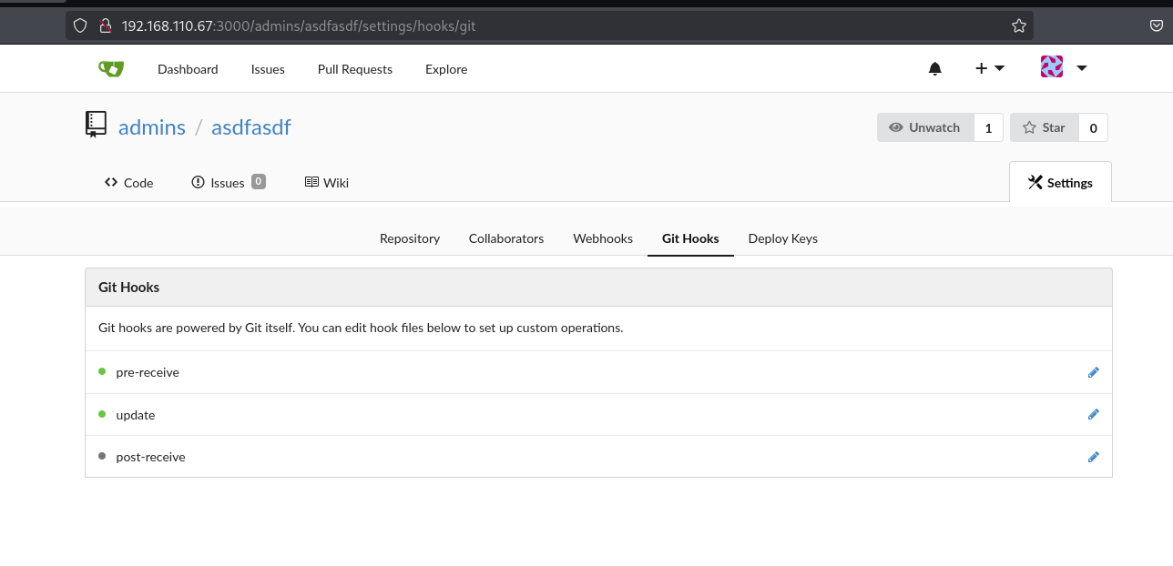Open Explore in the top navigation
Screen dimensions: 1173x566
click(x=445, y=69)
